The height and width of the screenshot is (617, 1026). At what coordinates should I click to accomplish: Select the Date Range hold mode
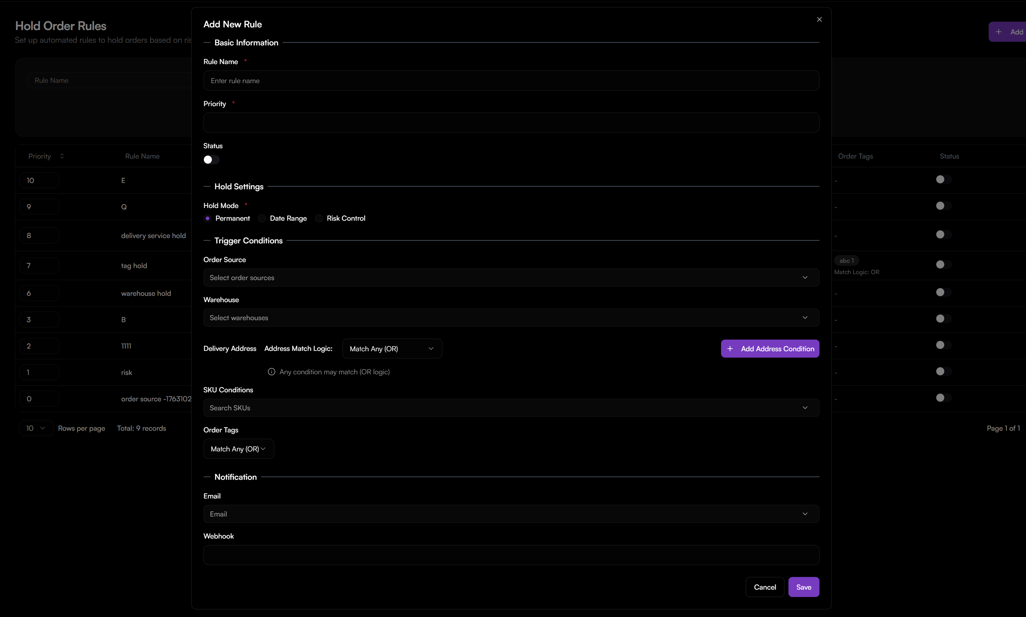[262, 218]
